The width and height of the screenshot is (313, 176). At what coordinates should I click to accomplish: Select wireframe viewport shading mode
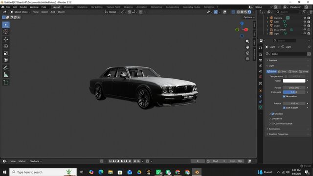pyautogui.click(x=238, y=12)
